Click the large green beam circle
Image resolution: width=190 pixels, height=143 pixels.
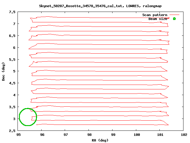point(28,117)
